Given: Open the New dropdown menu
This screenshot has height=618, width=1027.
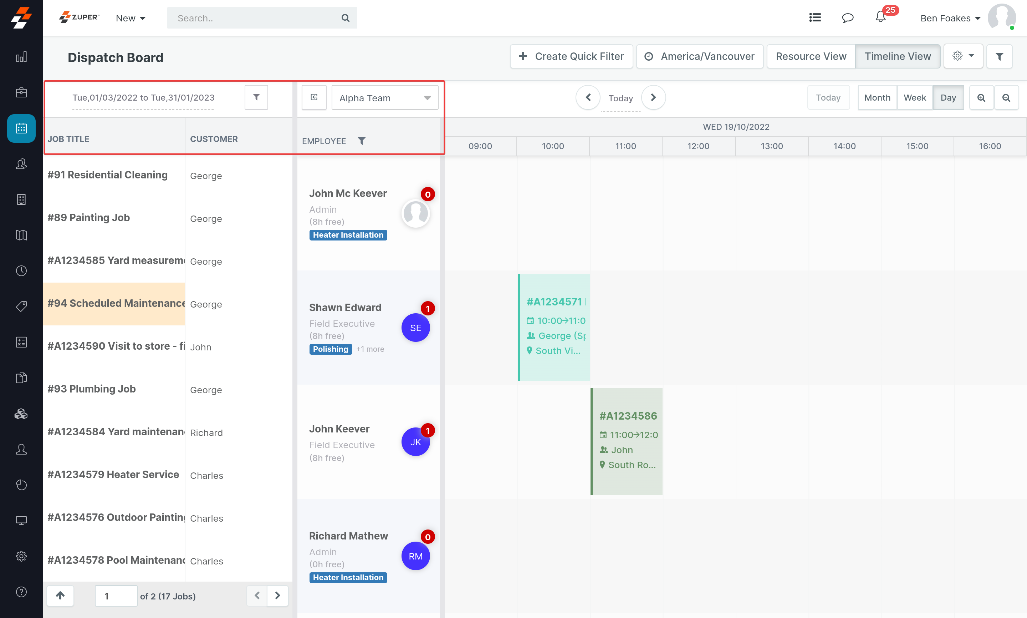Looking at the screenshot, I should (130, 18).
